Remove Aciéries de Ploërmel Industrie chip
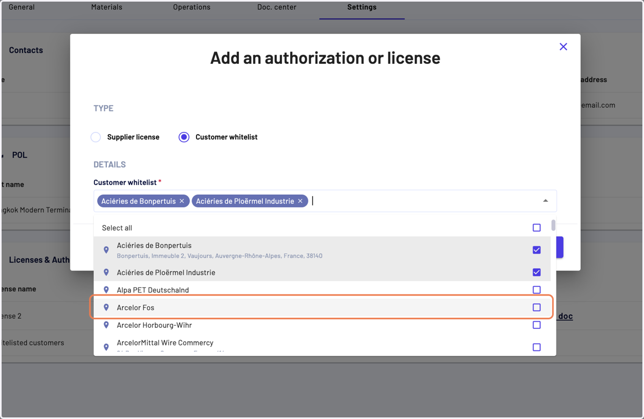The height and width of the screenshot is (419, 644). tap(301, 201)
